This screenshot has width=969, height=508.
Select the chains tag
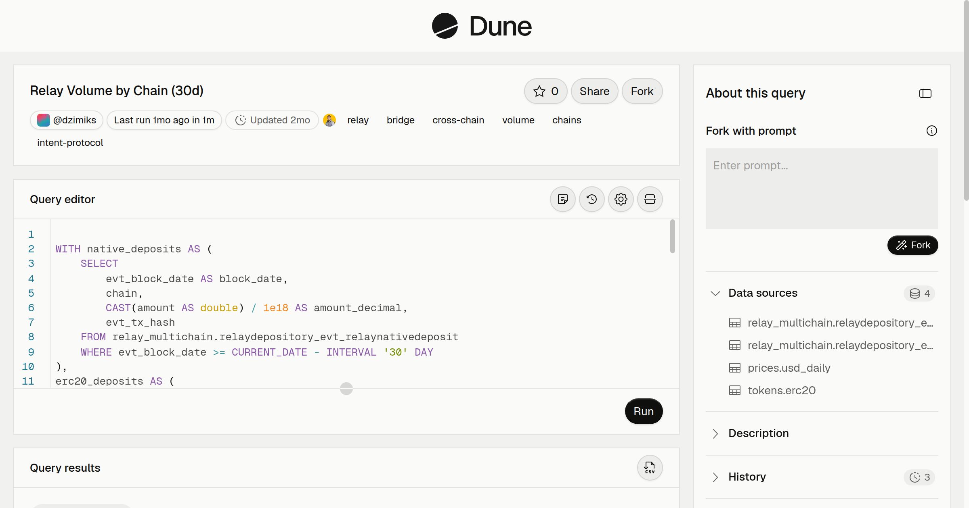[x=566, y=120]
